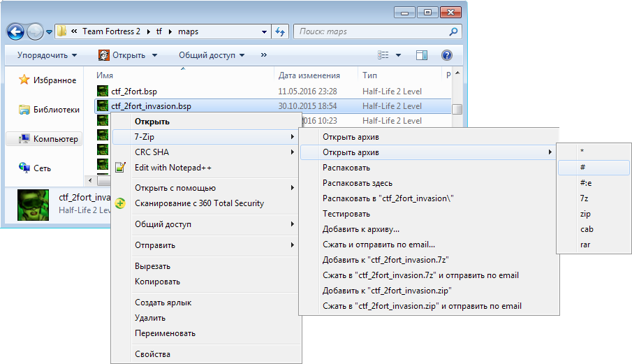Click the change view icon
This screenshot has height=364, width=632.
click(x=383, y=55)
